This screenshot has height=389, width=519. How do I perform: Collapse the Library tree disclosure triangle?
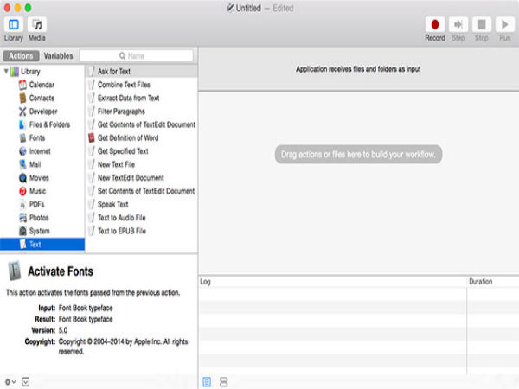[6, 71]
